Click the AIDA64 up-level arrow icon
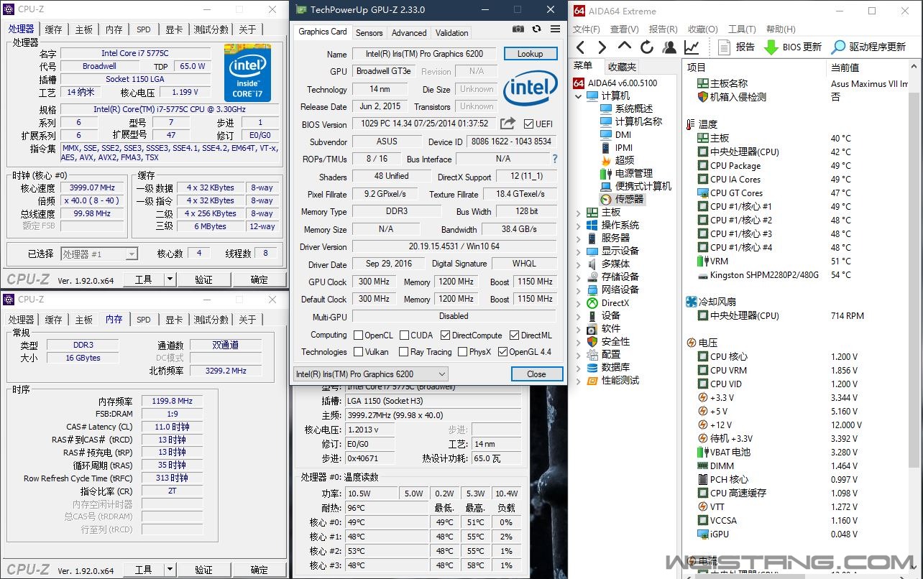Image resolution: width=923 pixels, height=579 pixels. click(x=624, y=47)
